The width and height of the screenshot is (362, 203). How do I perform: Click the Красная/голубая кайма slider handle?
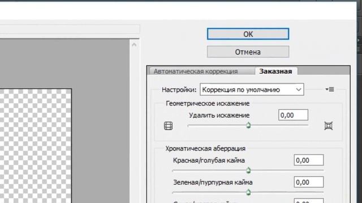click(x=248, y=170)
